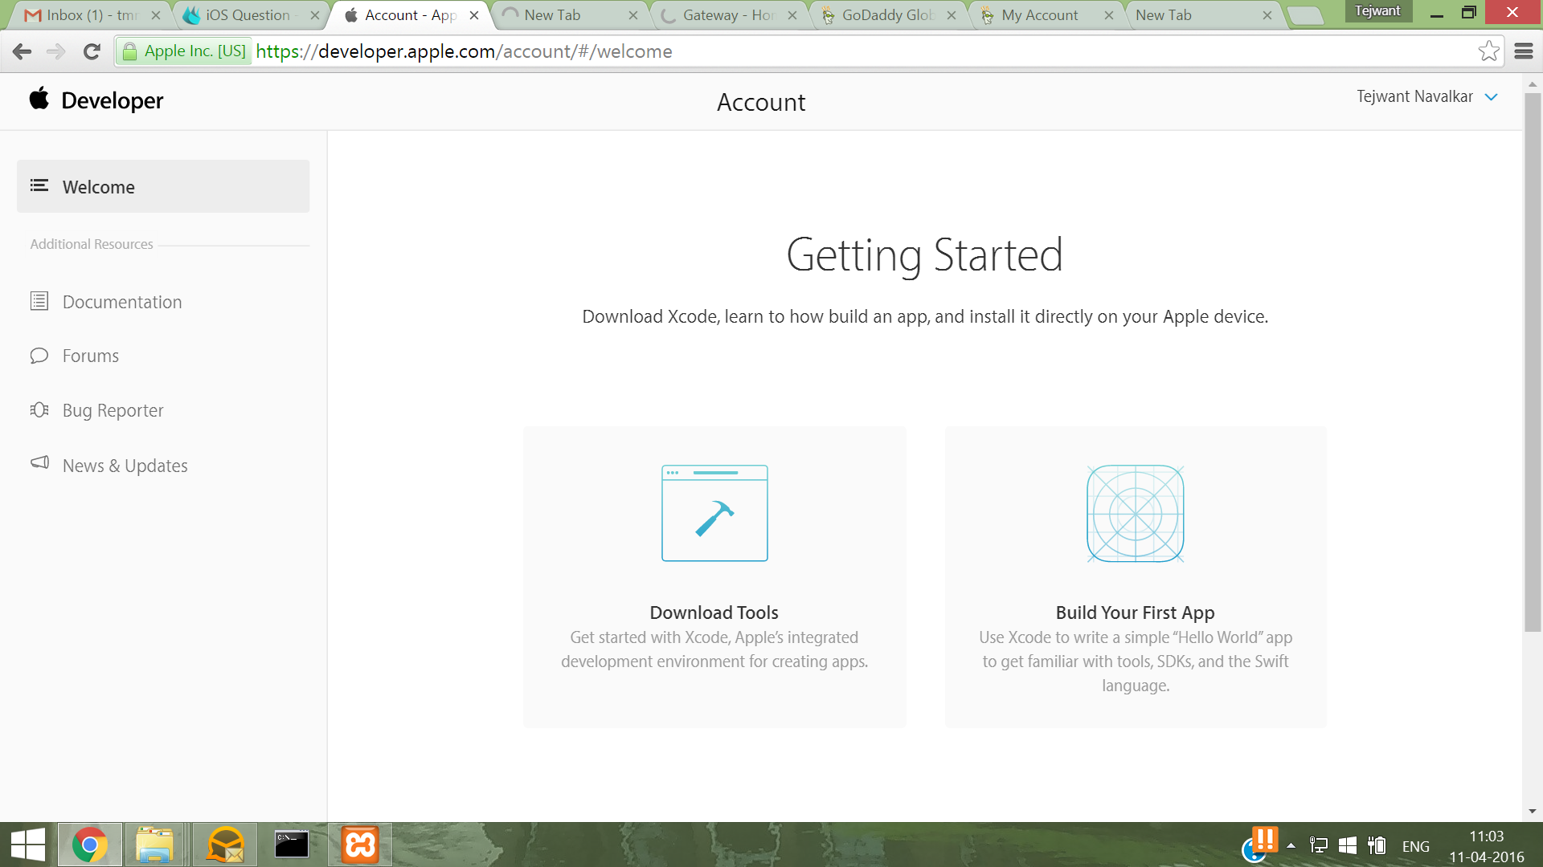The height and width of the screenshot is (867, 1543).
Task: Launch XAMPP from the taskbar
Action: point(360,844)
